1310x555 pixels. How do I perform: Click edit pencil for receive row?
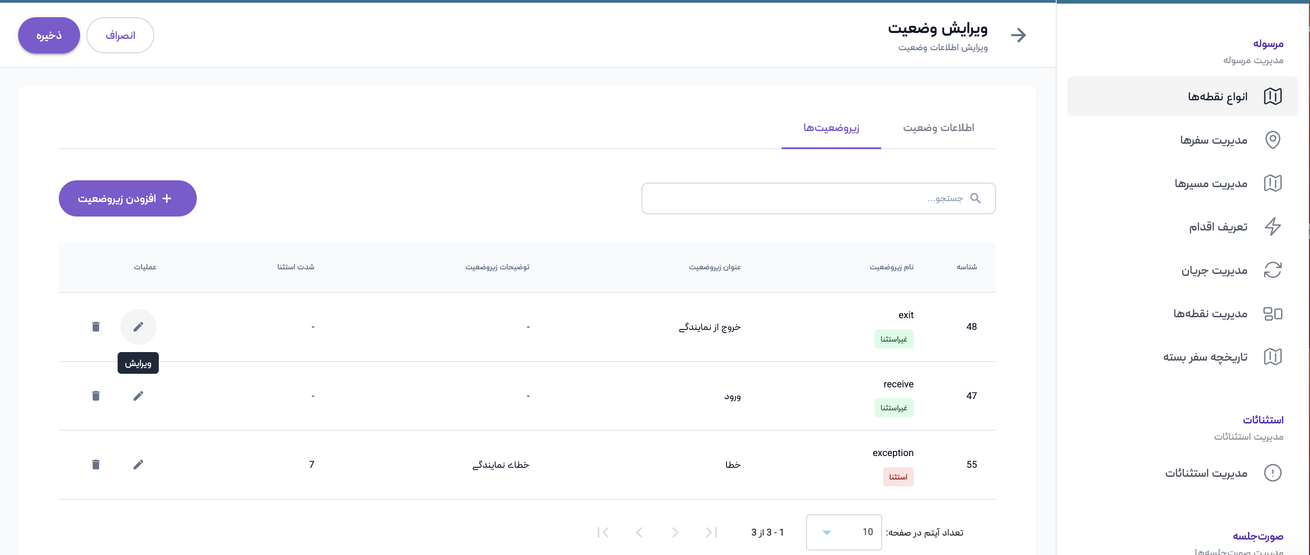pos(138,395)
